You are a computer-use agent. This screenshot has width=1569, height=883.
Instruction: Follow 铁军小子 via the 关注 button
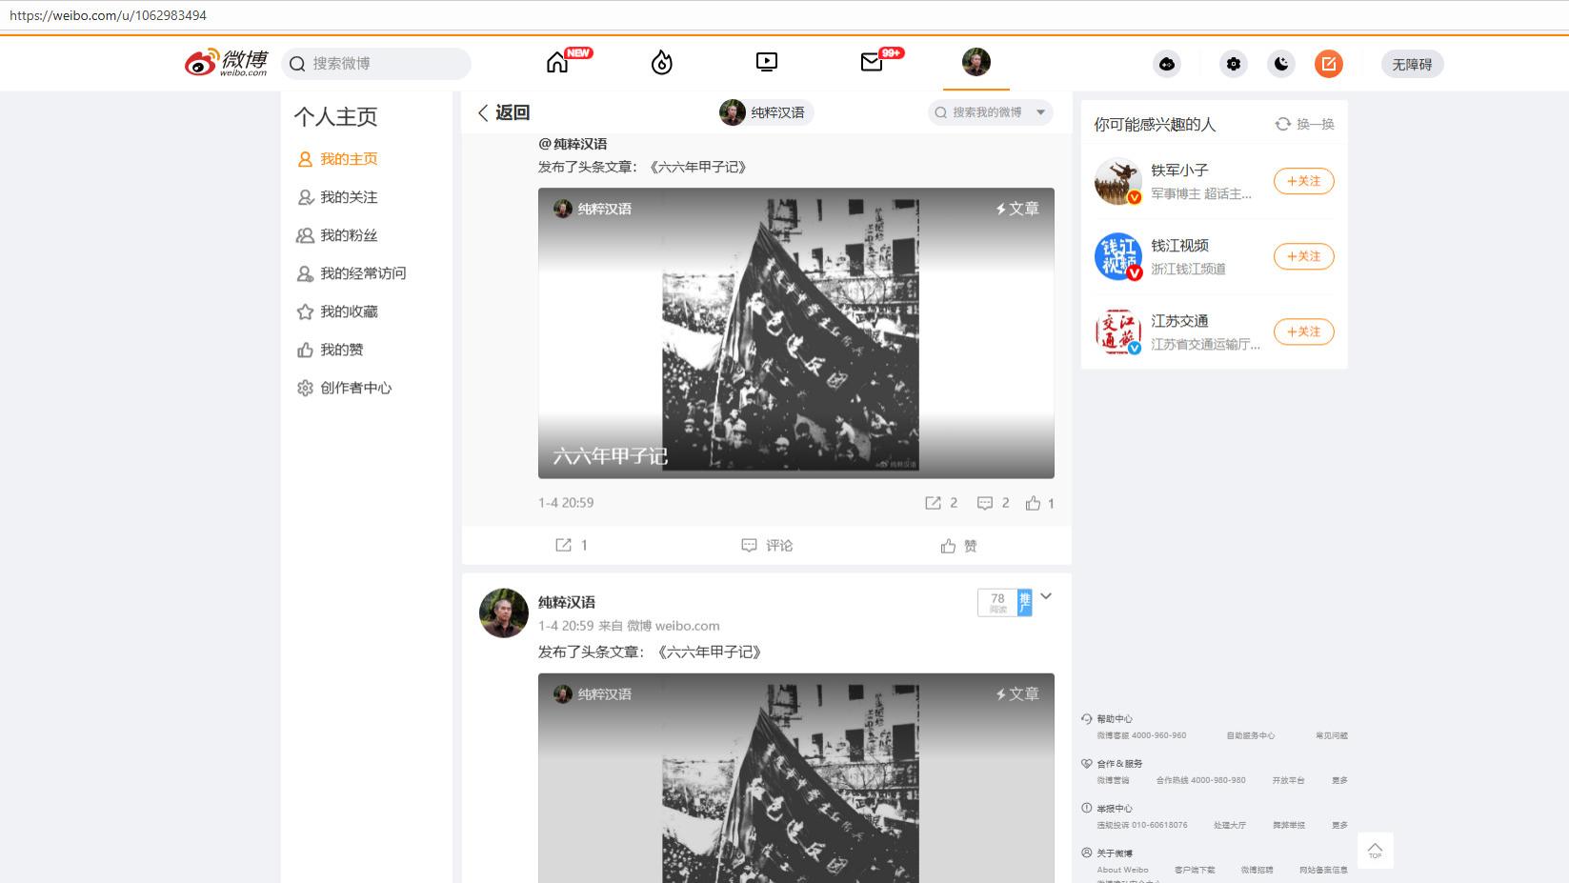(1303, 181)
